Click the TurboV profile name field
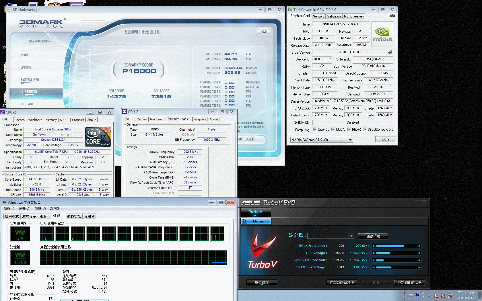Viewport: 482px width, 301px height. pos(328,236)
